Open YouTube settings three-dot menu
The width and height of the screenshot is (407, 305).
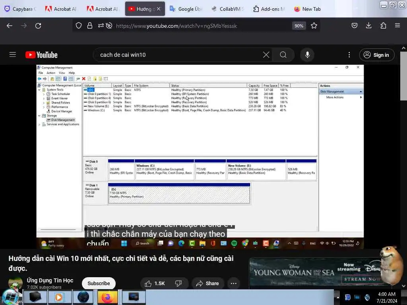pyautogui.click(x=349, y=55)
